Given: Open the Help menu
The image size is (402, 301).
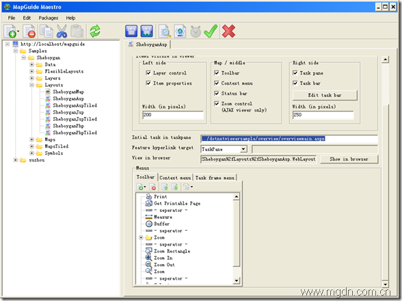Looking at the screenshot, I should [70, 18].
